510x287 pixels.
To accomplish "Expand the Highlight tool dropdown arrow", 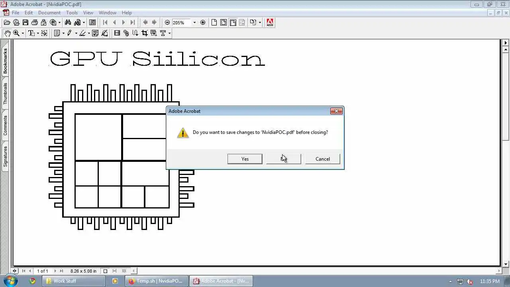I will pyautogui.click(x=89, y=33).
